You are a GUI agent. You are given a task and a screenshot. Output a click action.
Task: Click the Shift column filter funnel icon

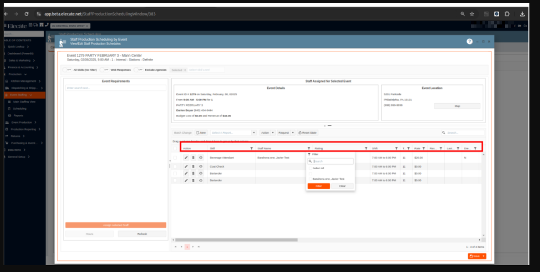396,148
